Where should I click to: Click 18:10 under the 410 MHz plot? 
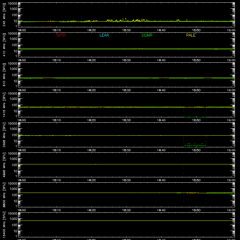57,60
